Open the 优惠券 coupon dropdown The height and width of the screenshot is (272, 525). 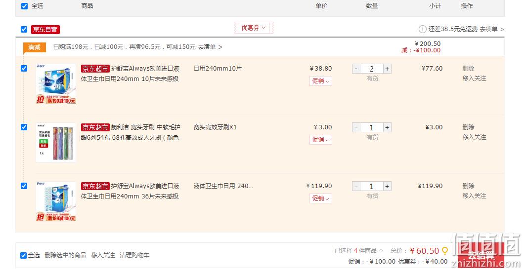click(254, 28)
